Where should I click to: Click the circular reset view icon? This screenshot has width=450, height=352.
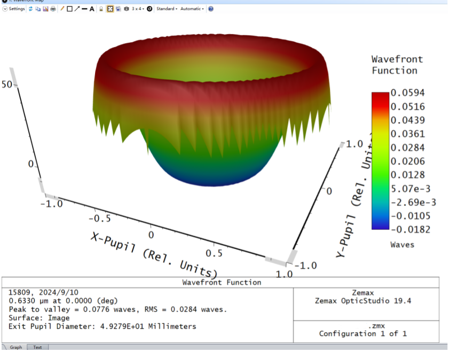[149, 9]
